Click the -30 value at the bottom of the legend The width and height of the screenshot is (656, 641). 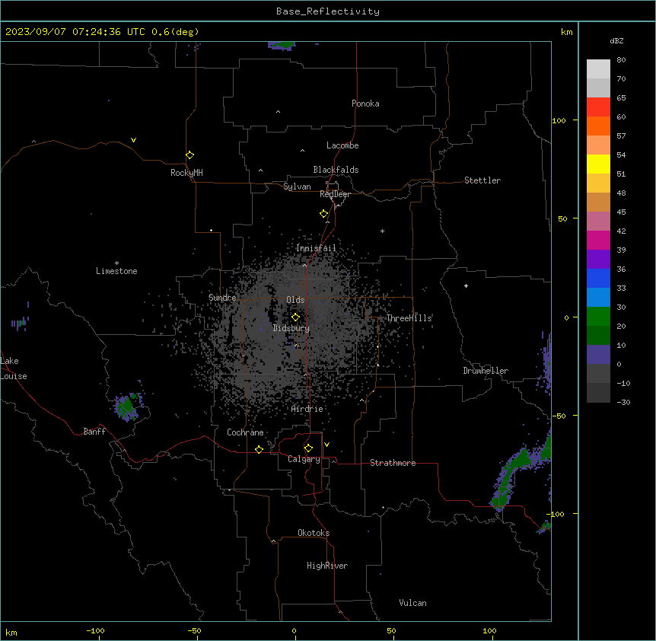click(x=623, y=402)
